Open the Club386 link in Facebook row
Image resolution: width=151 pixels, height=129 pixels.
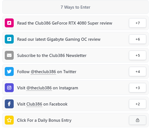coord(34,104)
